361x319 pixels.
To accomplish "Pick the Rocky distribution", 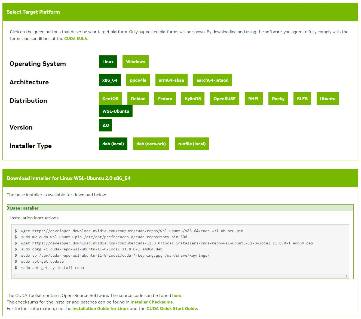I will (278, 99).
